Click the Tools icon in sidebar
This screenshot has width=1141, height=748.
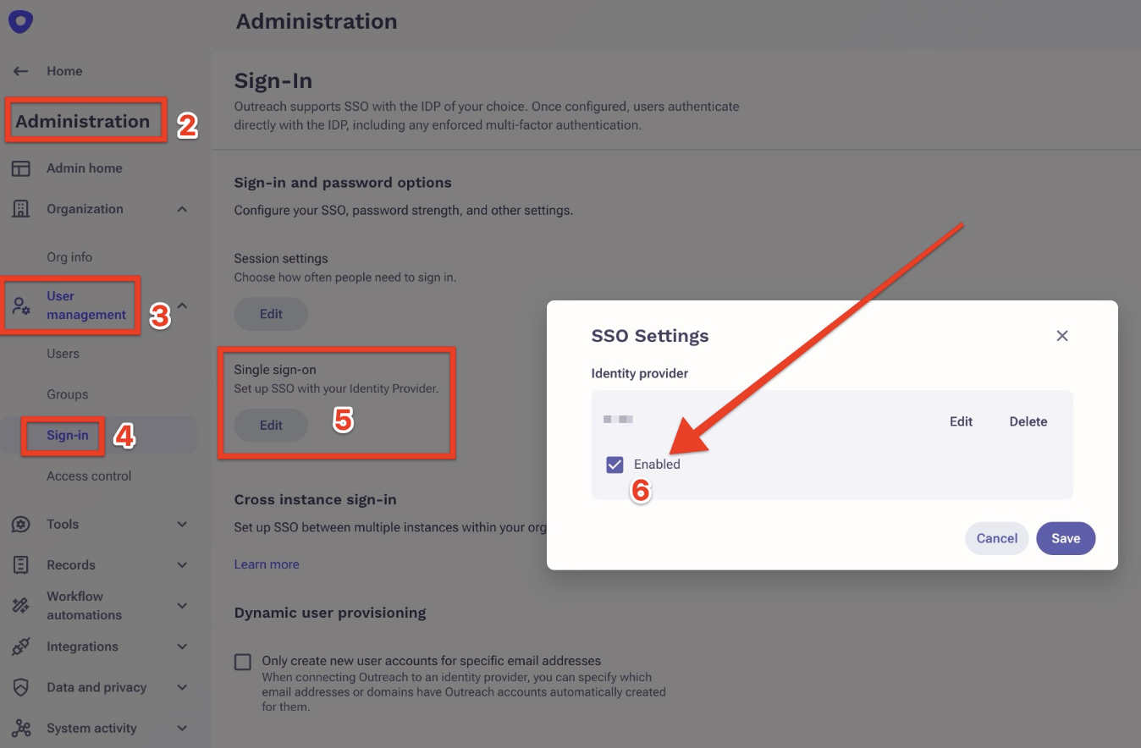[21, 525]
